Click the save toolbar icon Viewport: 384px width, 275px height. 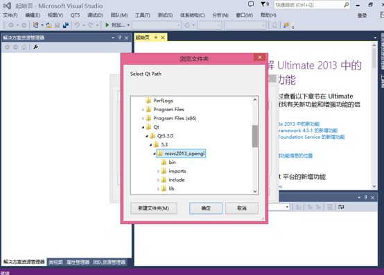pyautogui.click(x=58, y=25)
